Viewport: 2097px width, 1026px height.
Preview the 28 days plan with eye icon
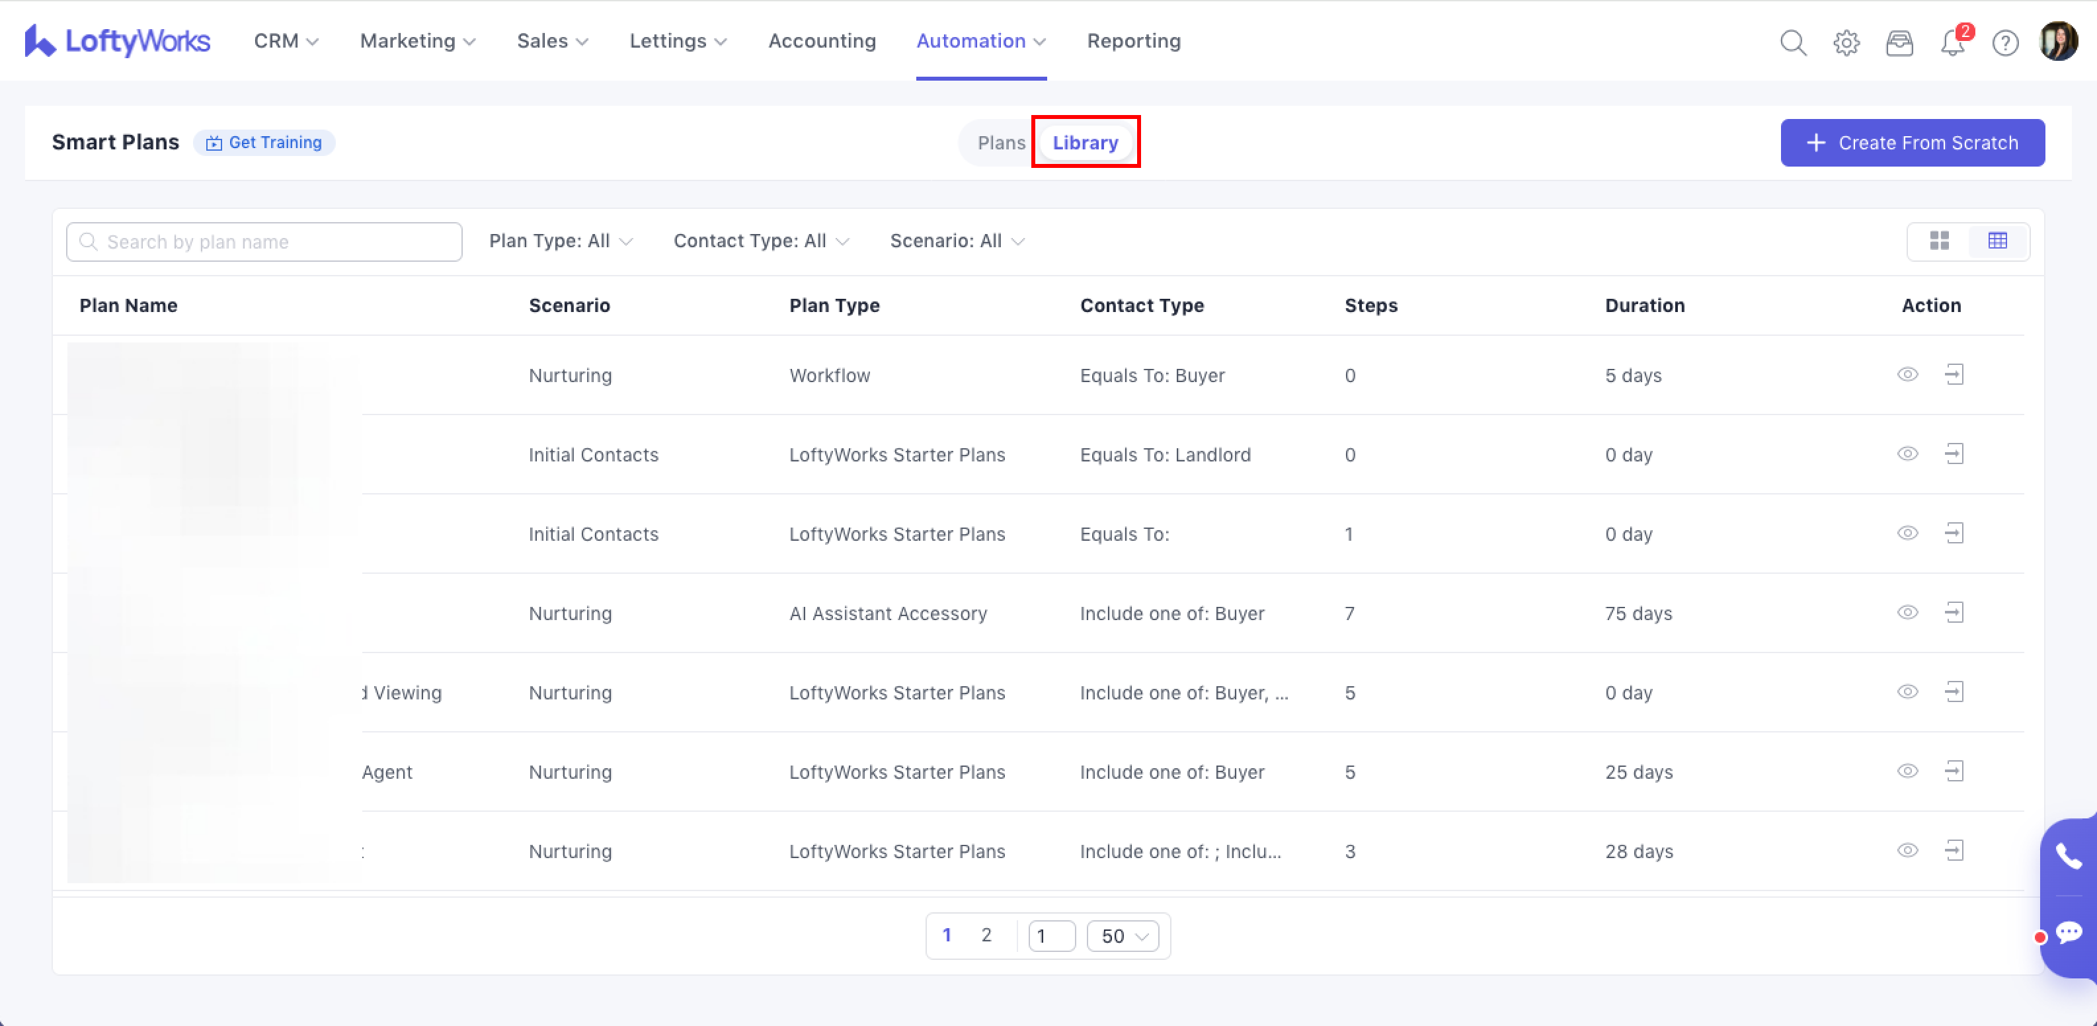(1907, 850)
